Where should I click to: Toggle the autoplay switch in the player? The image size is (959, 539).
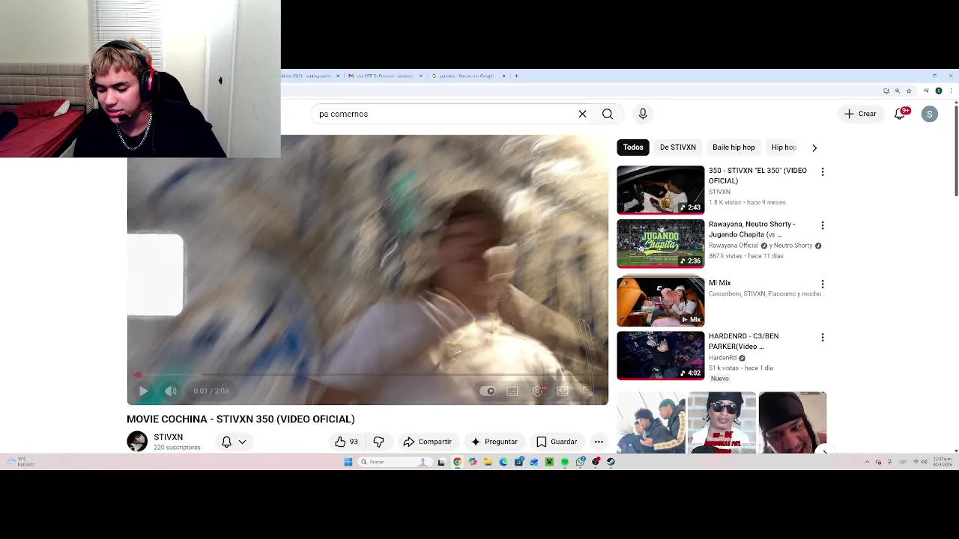487,391
